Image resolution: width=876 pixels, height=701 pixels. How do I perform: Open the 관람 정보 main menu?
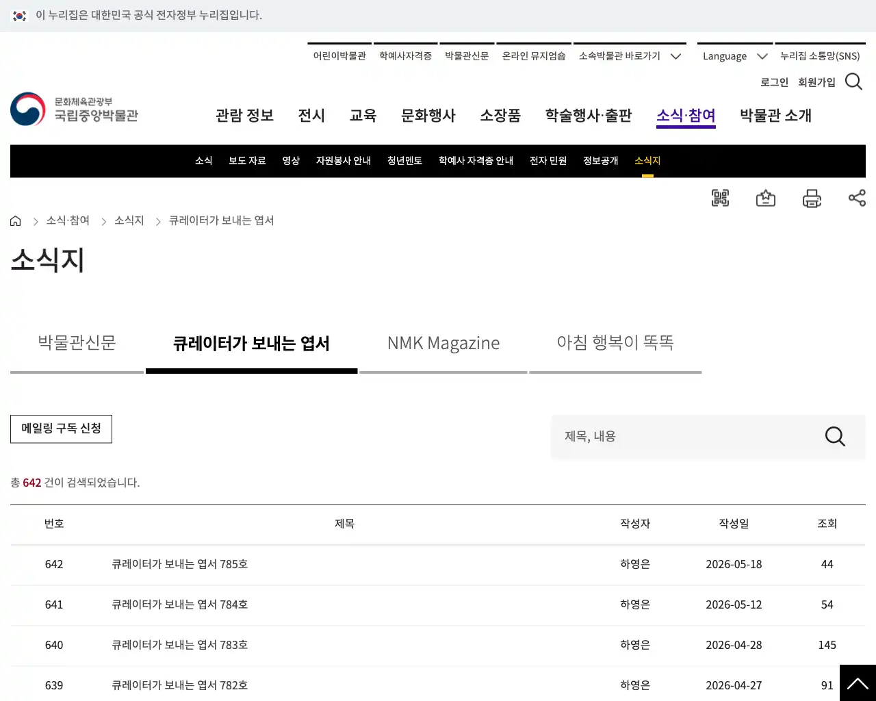click(x=244, y=116)
